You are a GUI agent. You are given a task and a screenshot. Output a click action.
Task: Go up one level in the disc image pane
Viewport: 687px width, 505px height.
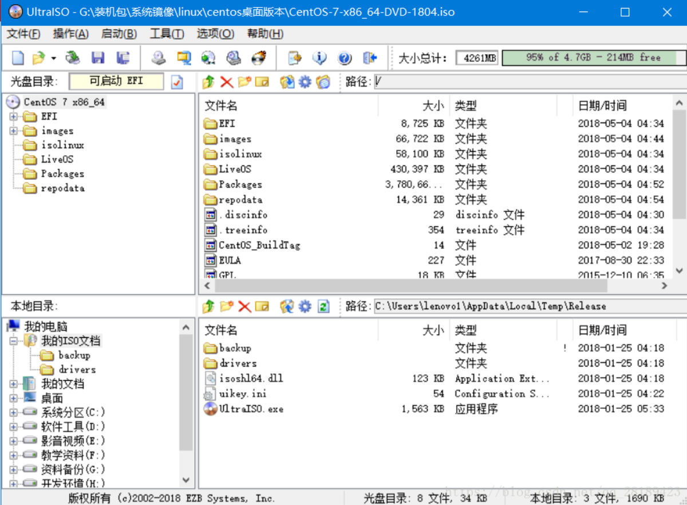pyautogui.click(x=208, y=82)
